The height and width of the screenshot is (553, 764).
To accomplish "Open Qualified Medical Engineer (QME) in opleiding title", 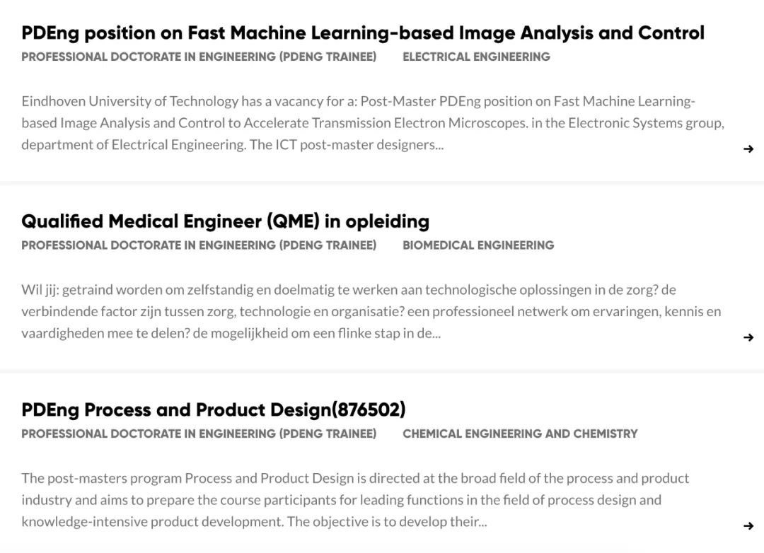I will click(x=225, y=221).
